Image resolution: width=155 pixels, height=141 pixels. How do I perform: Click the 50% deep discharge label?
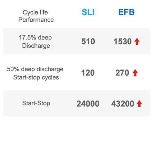(35, 69)
